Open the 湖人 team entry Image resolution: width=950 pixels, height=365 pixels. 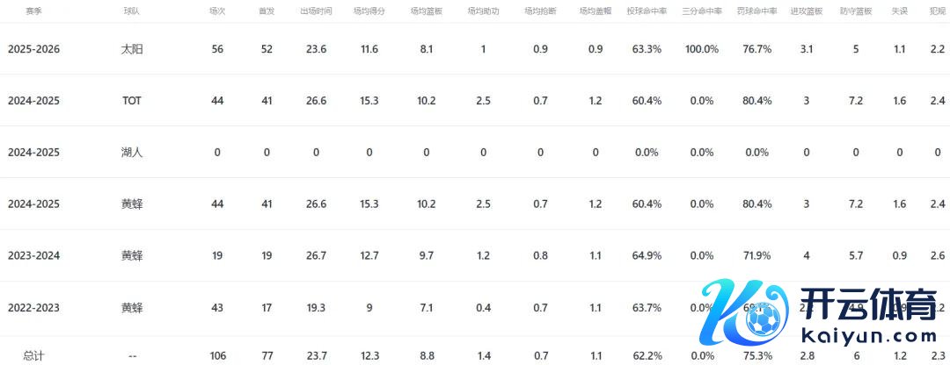[132, 153]
